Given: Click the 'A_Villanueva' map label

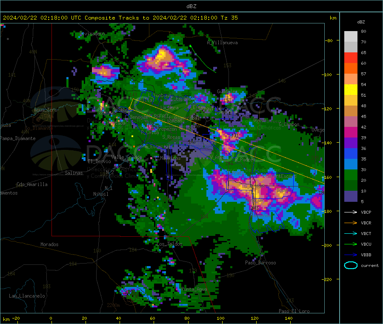Looking at the screenshot, I should click(222, 43).
